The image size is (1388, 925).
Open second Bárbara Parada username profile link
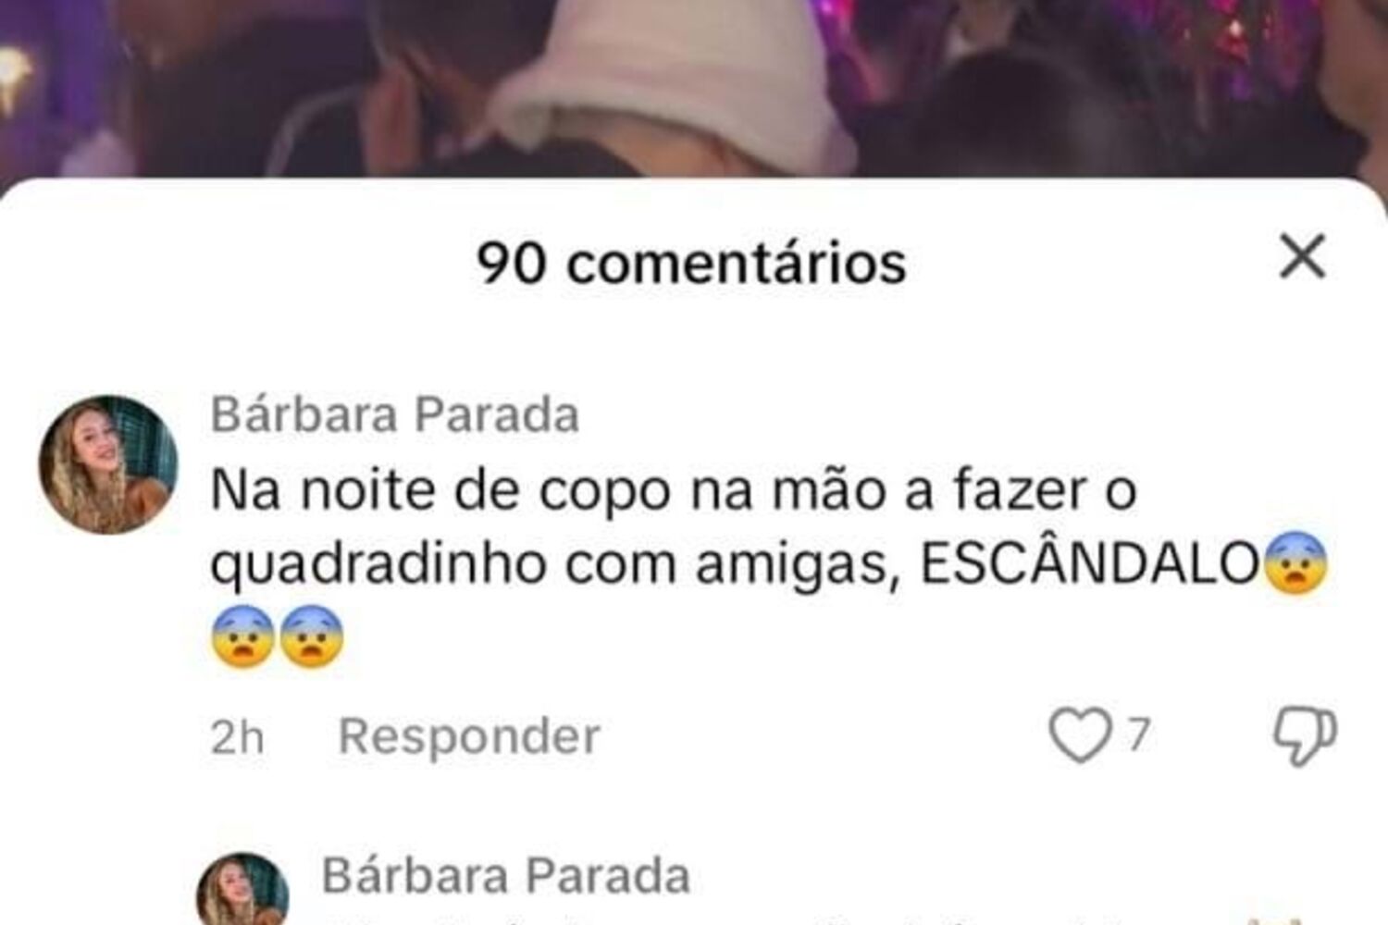[x=506, y=875]
